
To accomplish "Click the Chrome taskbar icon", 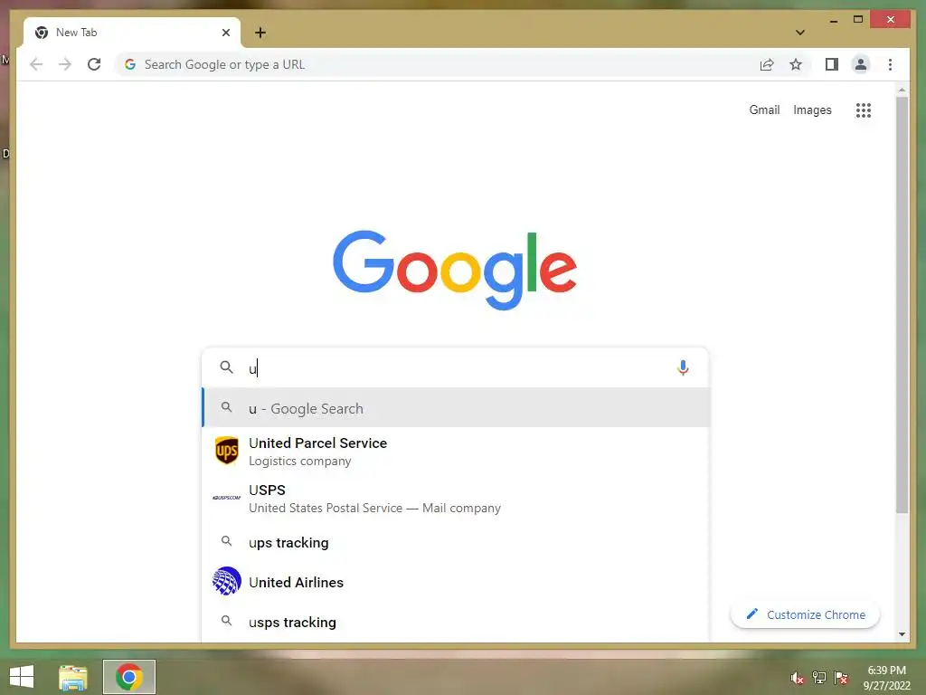I will coord(128,677).
